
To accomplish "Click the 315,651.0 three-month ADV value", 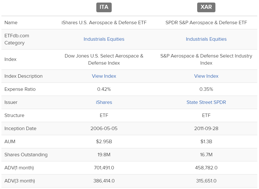I will click(206, 181).
